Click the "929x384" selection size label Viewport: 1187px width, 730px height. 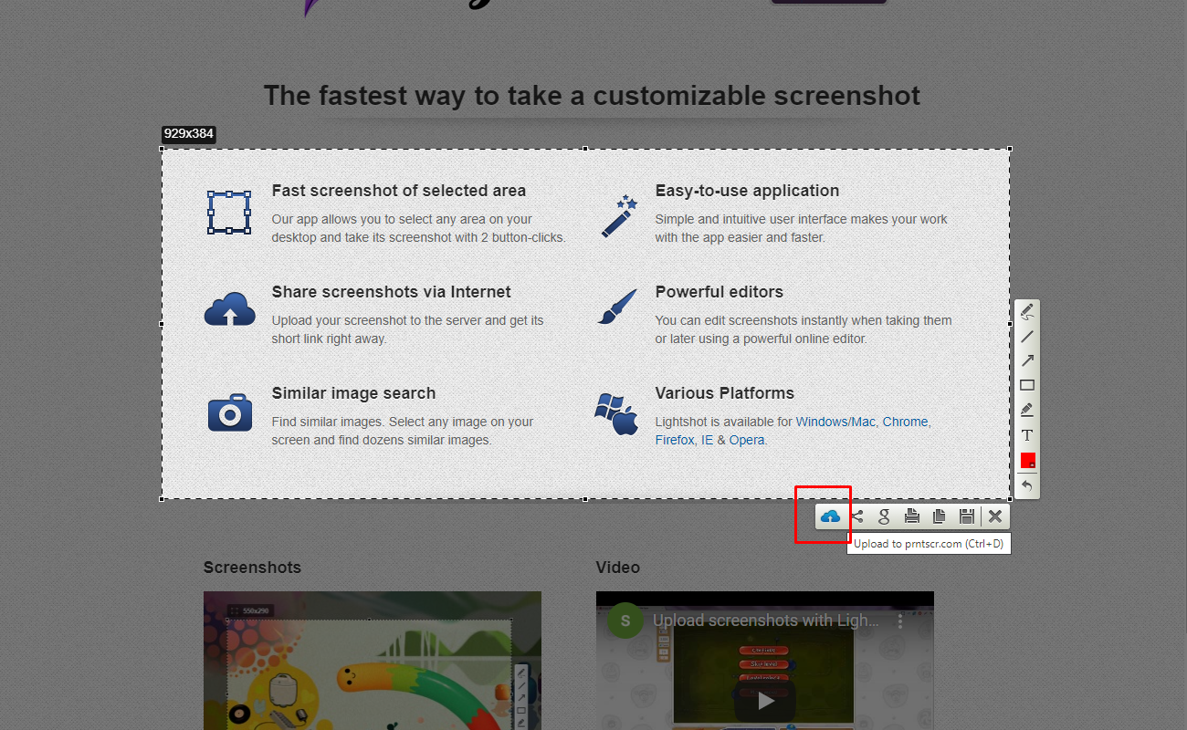tap(189, 134)
